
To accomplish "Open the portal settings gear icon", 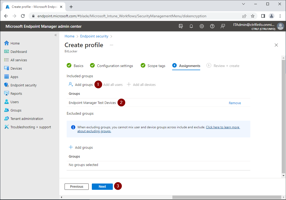I will (202, 26).
